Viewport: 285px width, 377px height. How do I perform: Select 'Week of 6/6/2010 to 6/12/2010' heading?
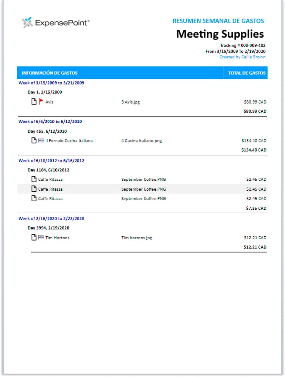[x=50, y=122]
